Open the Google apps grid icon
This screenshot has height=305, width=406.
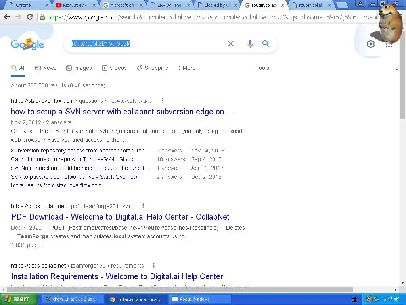(389, 45)
